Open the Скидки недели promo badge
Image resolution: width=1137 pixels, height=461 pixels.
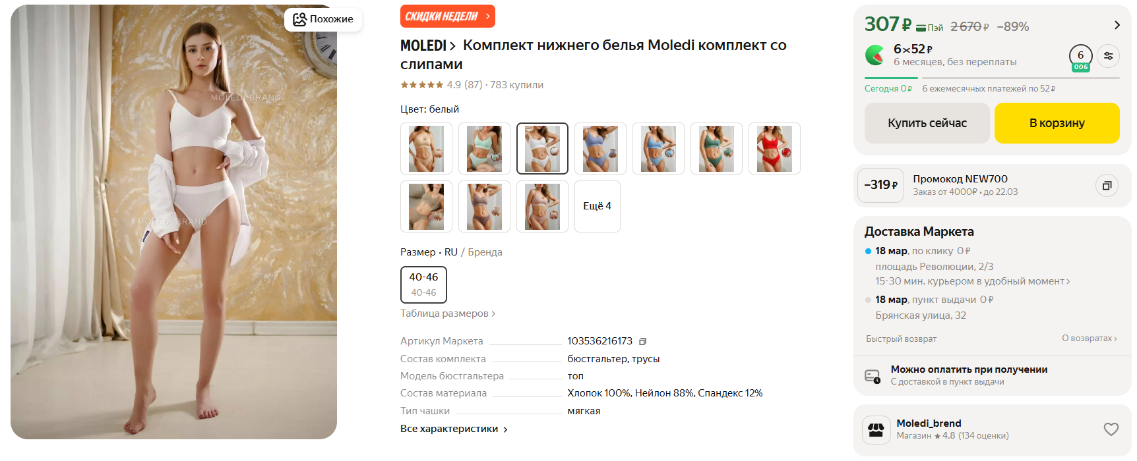(447, 16)
